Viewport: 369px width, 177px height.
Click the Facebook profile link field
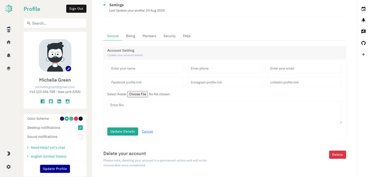tap(145, 82)
